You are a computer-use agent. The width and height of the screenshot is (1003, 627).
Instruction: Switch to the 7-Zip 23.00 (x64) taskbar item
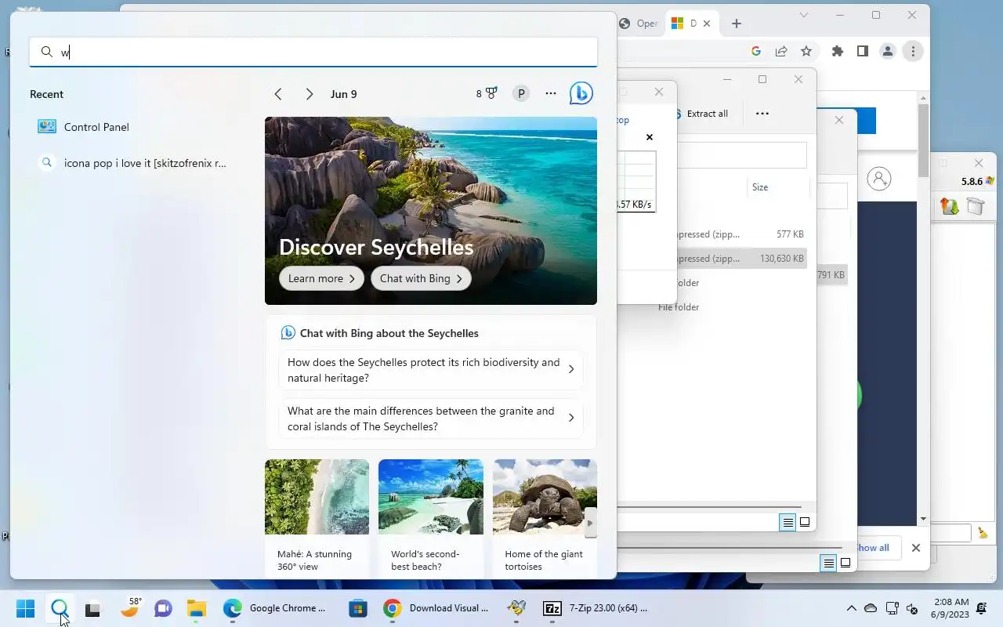(597, 608)
